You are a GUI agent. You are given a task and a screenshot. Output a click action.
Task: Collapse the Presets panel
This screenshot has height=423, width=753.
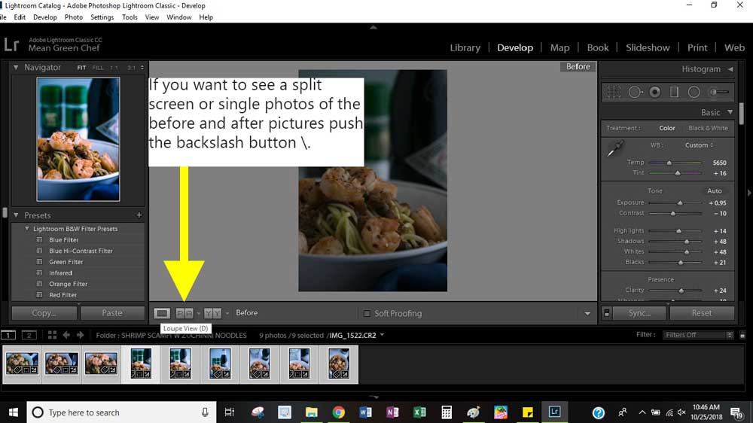[16, 215]
